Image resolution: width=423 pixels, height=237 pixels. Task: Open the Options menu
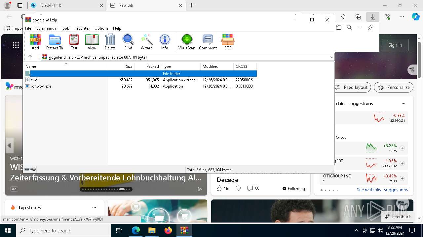(101, 28)
